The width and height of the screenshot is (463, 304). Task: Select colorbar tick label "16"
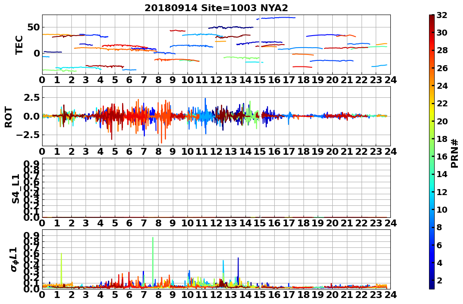point(442,157)
